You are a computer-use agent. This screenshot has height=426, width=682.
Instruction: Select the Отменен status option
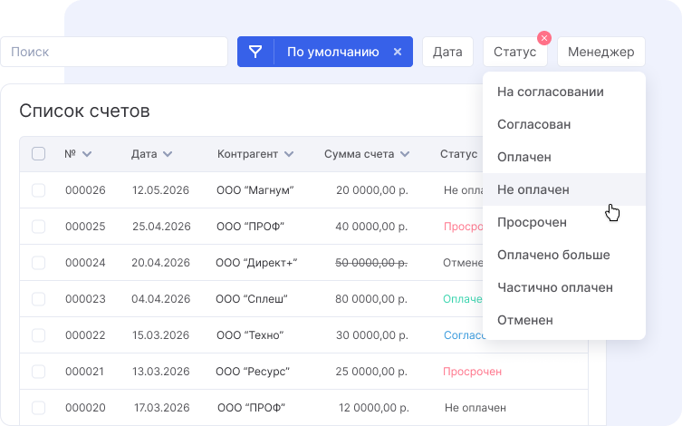click(x=525, y=320)
